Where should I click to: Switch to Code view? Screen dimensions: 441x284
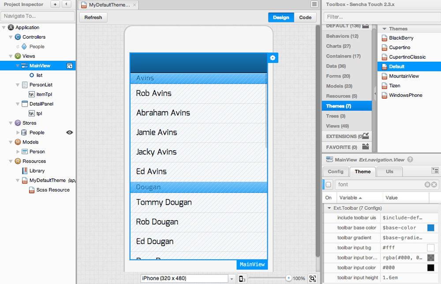[305, 18]
